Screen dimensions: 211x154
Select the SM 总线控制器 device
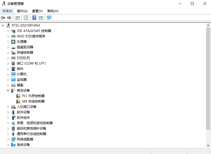[33, 101]
